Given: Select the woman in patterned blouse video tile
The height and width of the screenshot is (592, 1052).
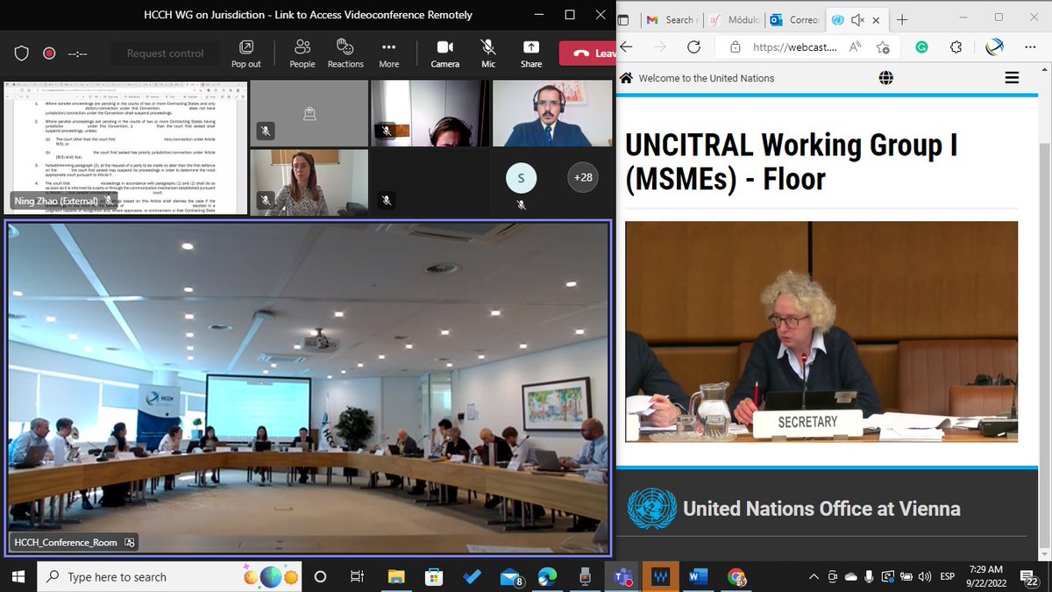Looking at the screenshot, I should click(x=309, y=182).
